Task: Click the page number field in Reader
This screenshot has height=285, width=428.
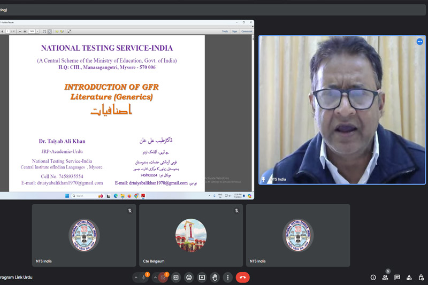Action: (x=7, y=32)
